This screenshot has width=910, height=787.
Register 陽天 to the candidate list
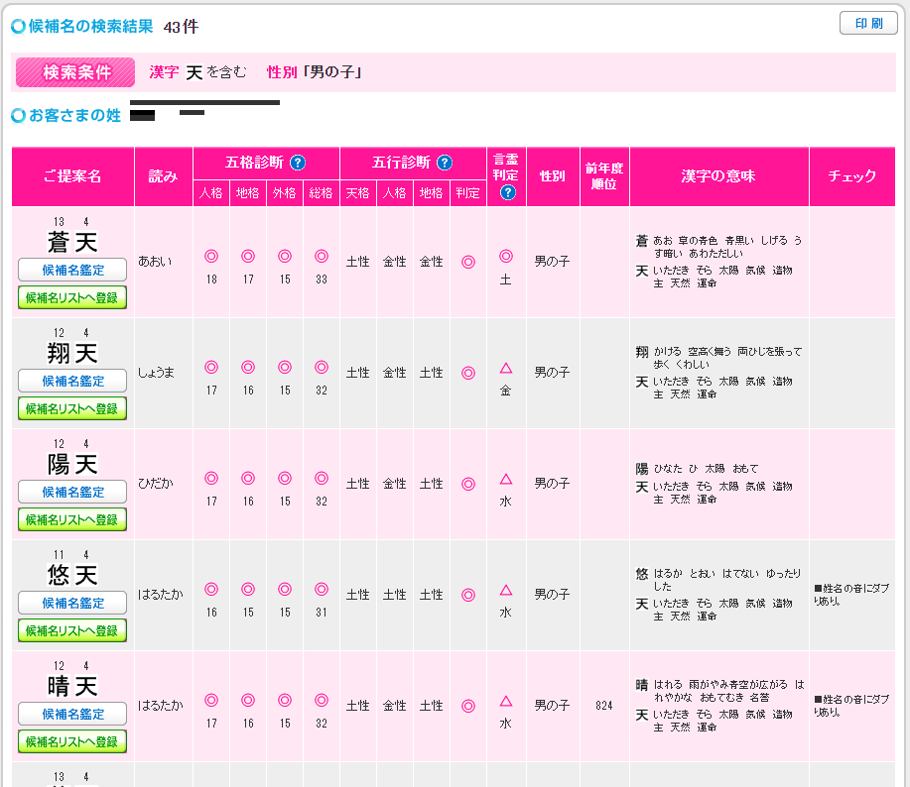[72, 519]
